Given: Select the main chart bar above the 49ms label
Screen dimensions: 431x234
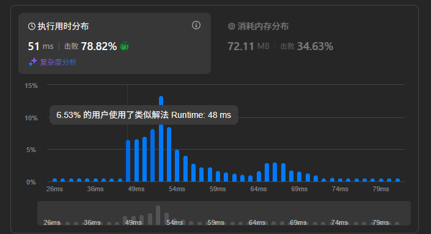Looking at the screenshot, I should coord(136,161).
